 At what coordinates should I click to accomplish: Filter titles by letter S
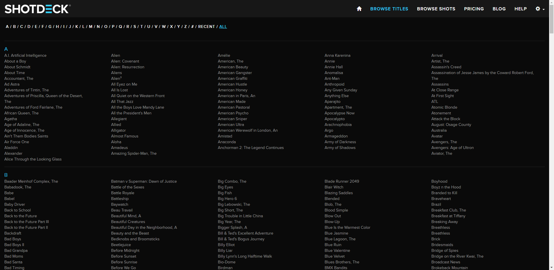pyautogui.click(x=135, y=27)
